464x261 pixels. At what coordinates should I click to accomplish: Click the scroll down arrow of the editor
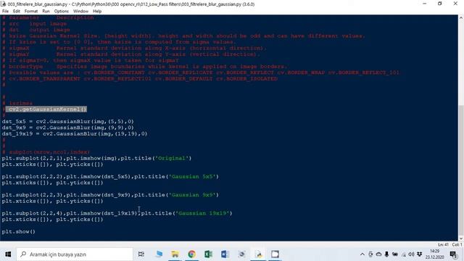[461, 239]
